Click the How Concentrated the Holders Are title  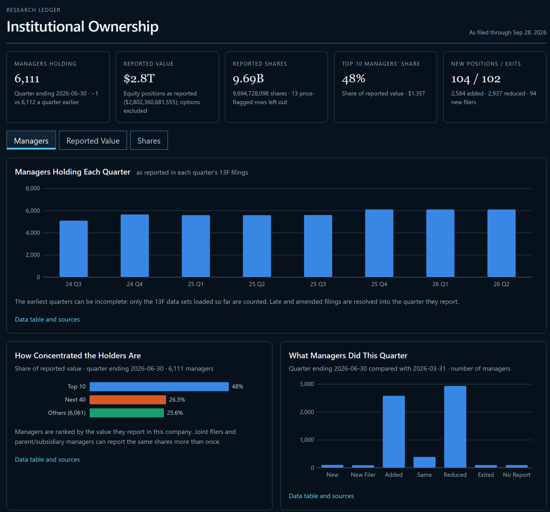tap(78, 356)
